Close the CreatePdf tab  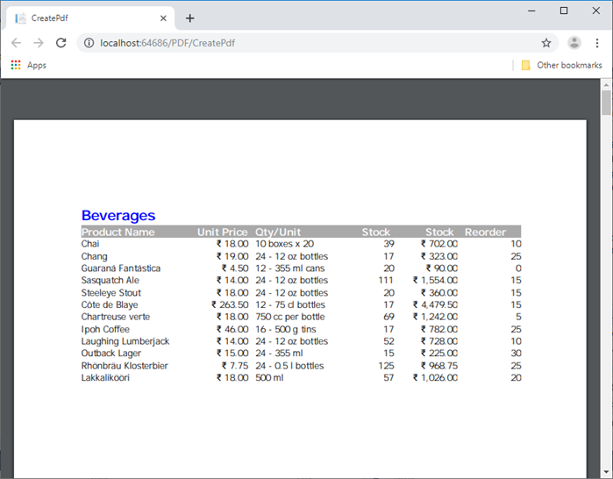point(163,18)
